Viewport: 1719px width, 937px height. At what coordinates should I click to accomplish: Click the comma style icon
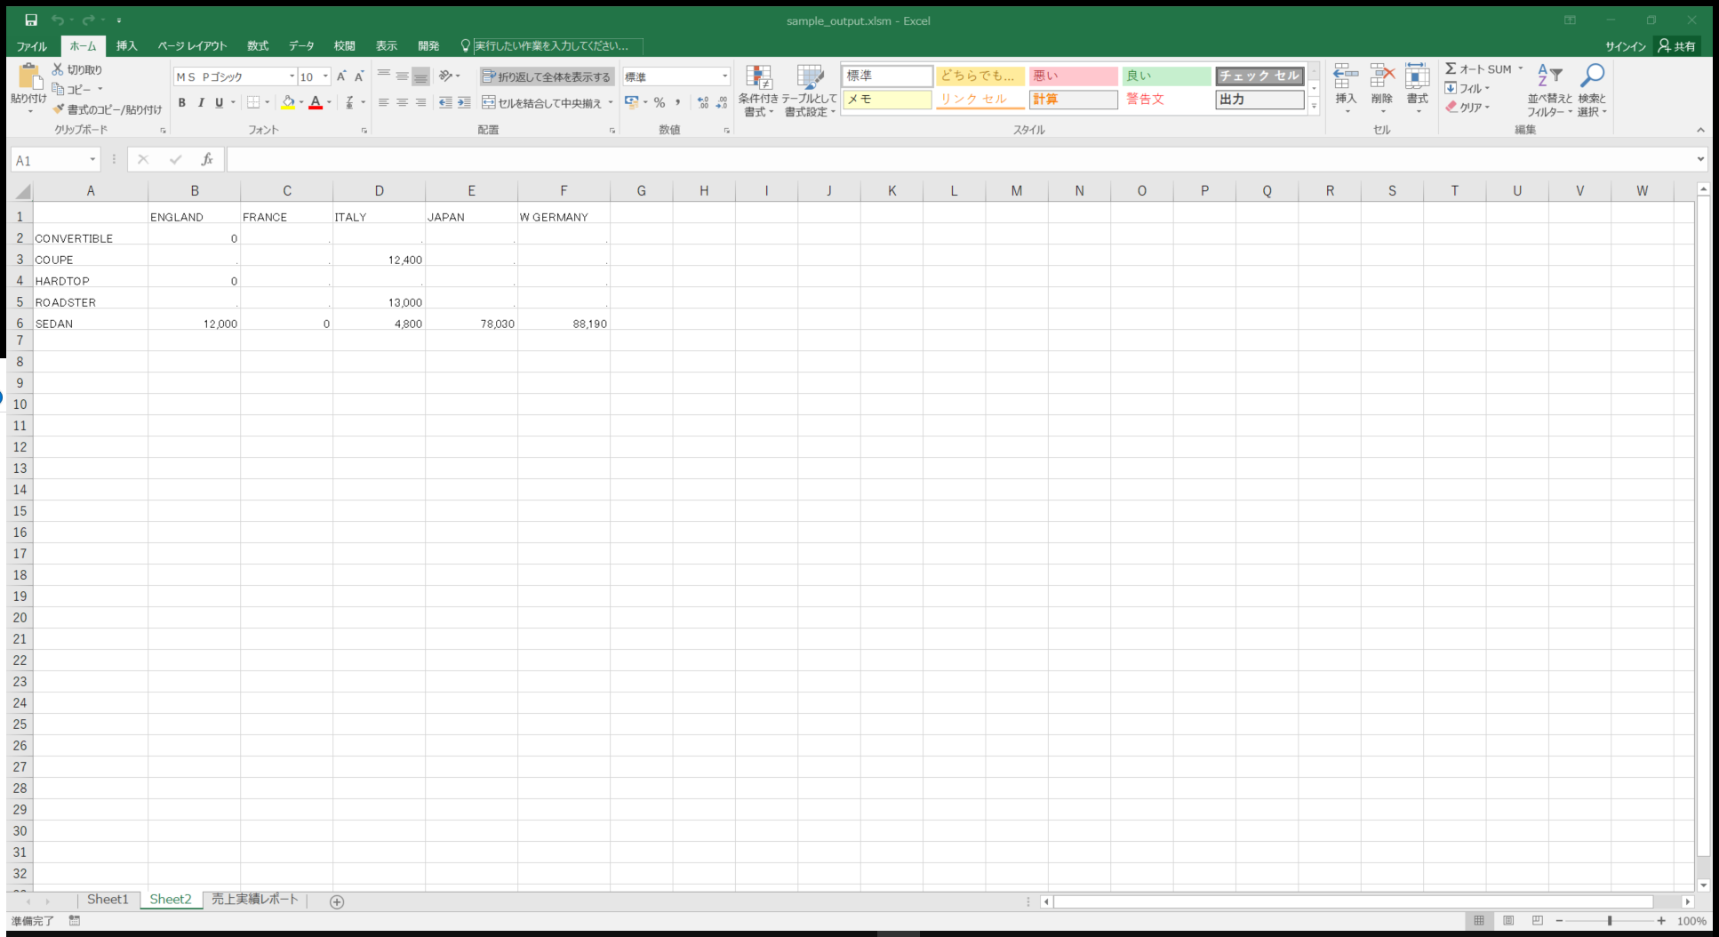point(677,102)
